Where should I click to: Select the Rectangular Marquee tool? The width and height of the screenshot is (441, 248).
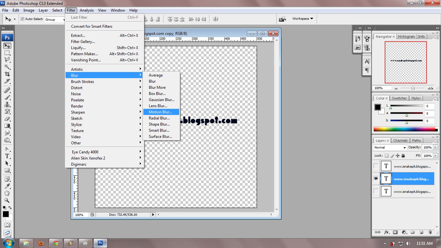[7, 53]
